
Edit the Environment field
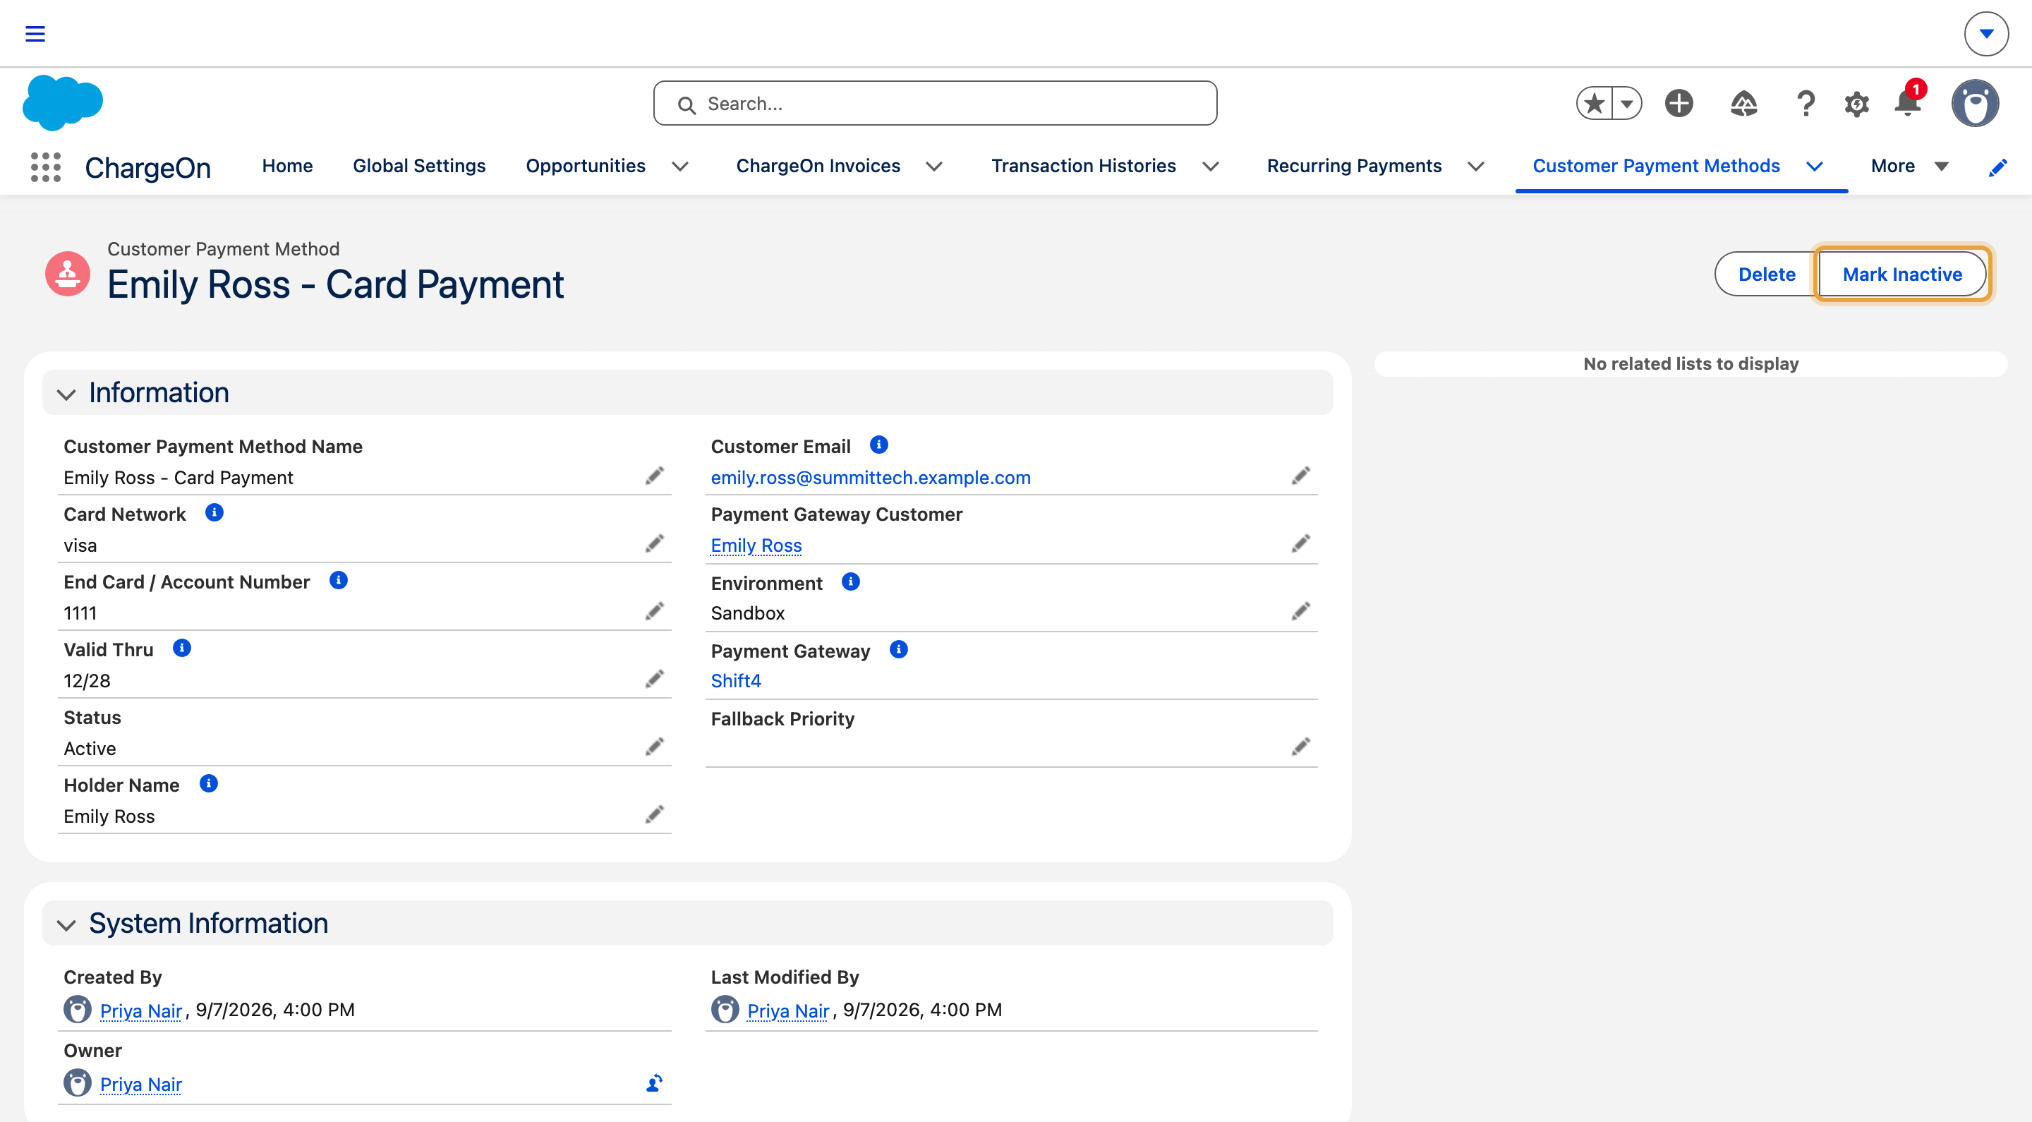(1301, 612)
